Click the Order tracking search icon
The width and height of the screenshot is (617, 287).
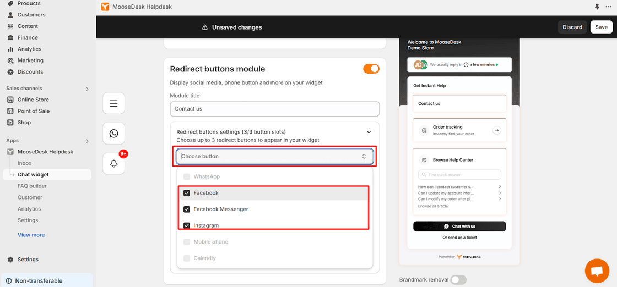click(x=424, y=130)
